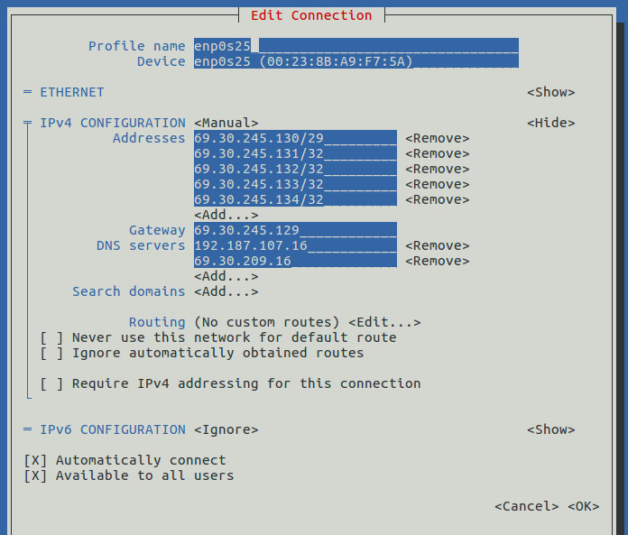Viewport: 628px width, 535px height.
Task: Remove address 69.30.245.134/32
Action: pyautogui.click(x=437, y=199)
